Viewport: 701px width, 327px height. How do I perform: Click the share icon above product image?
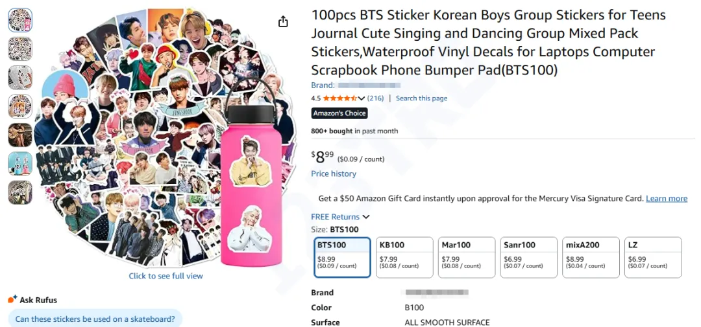(283, 22)
